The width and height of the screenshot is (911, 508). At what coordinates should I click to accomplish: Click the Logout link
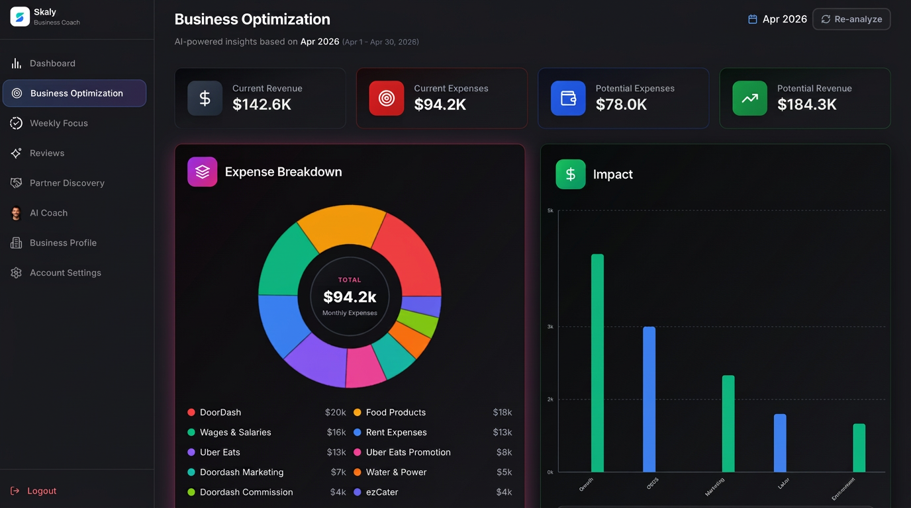pos(34,491)
